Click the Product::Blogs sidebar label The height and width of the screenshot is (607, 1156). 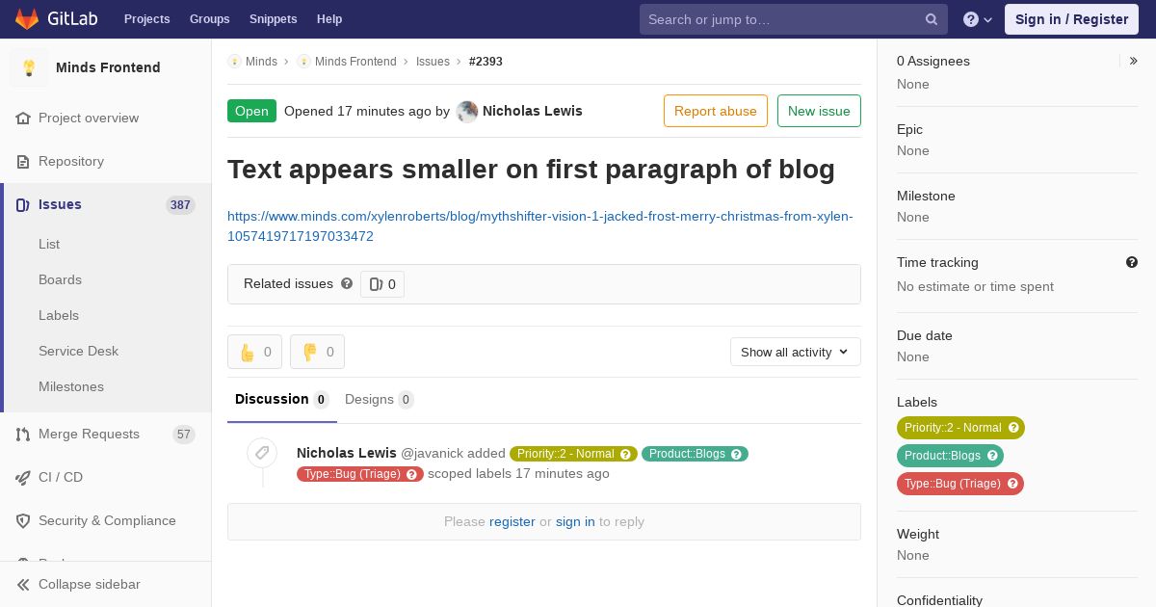click(x=942, y=456)
